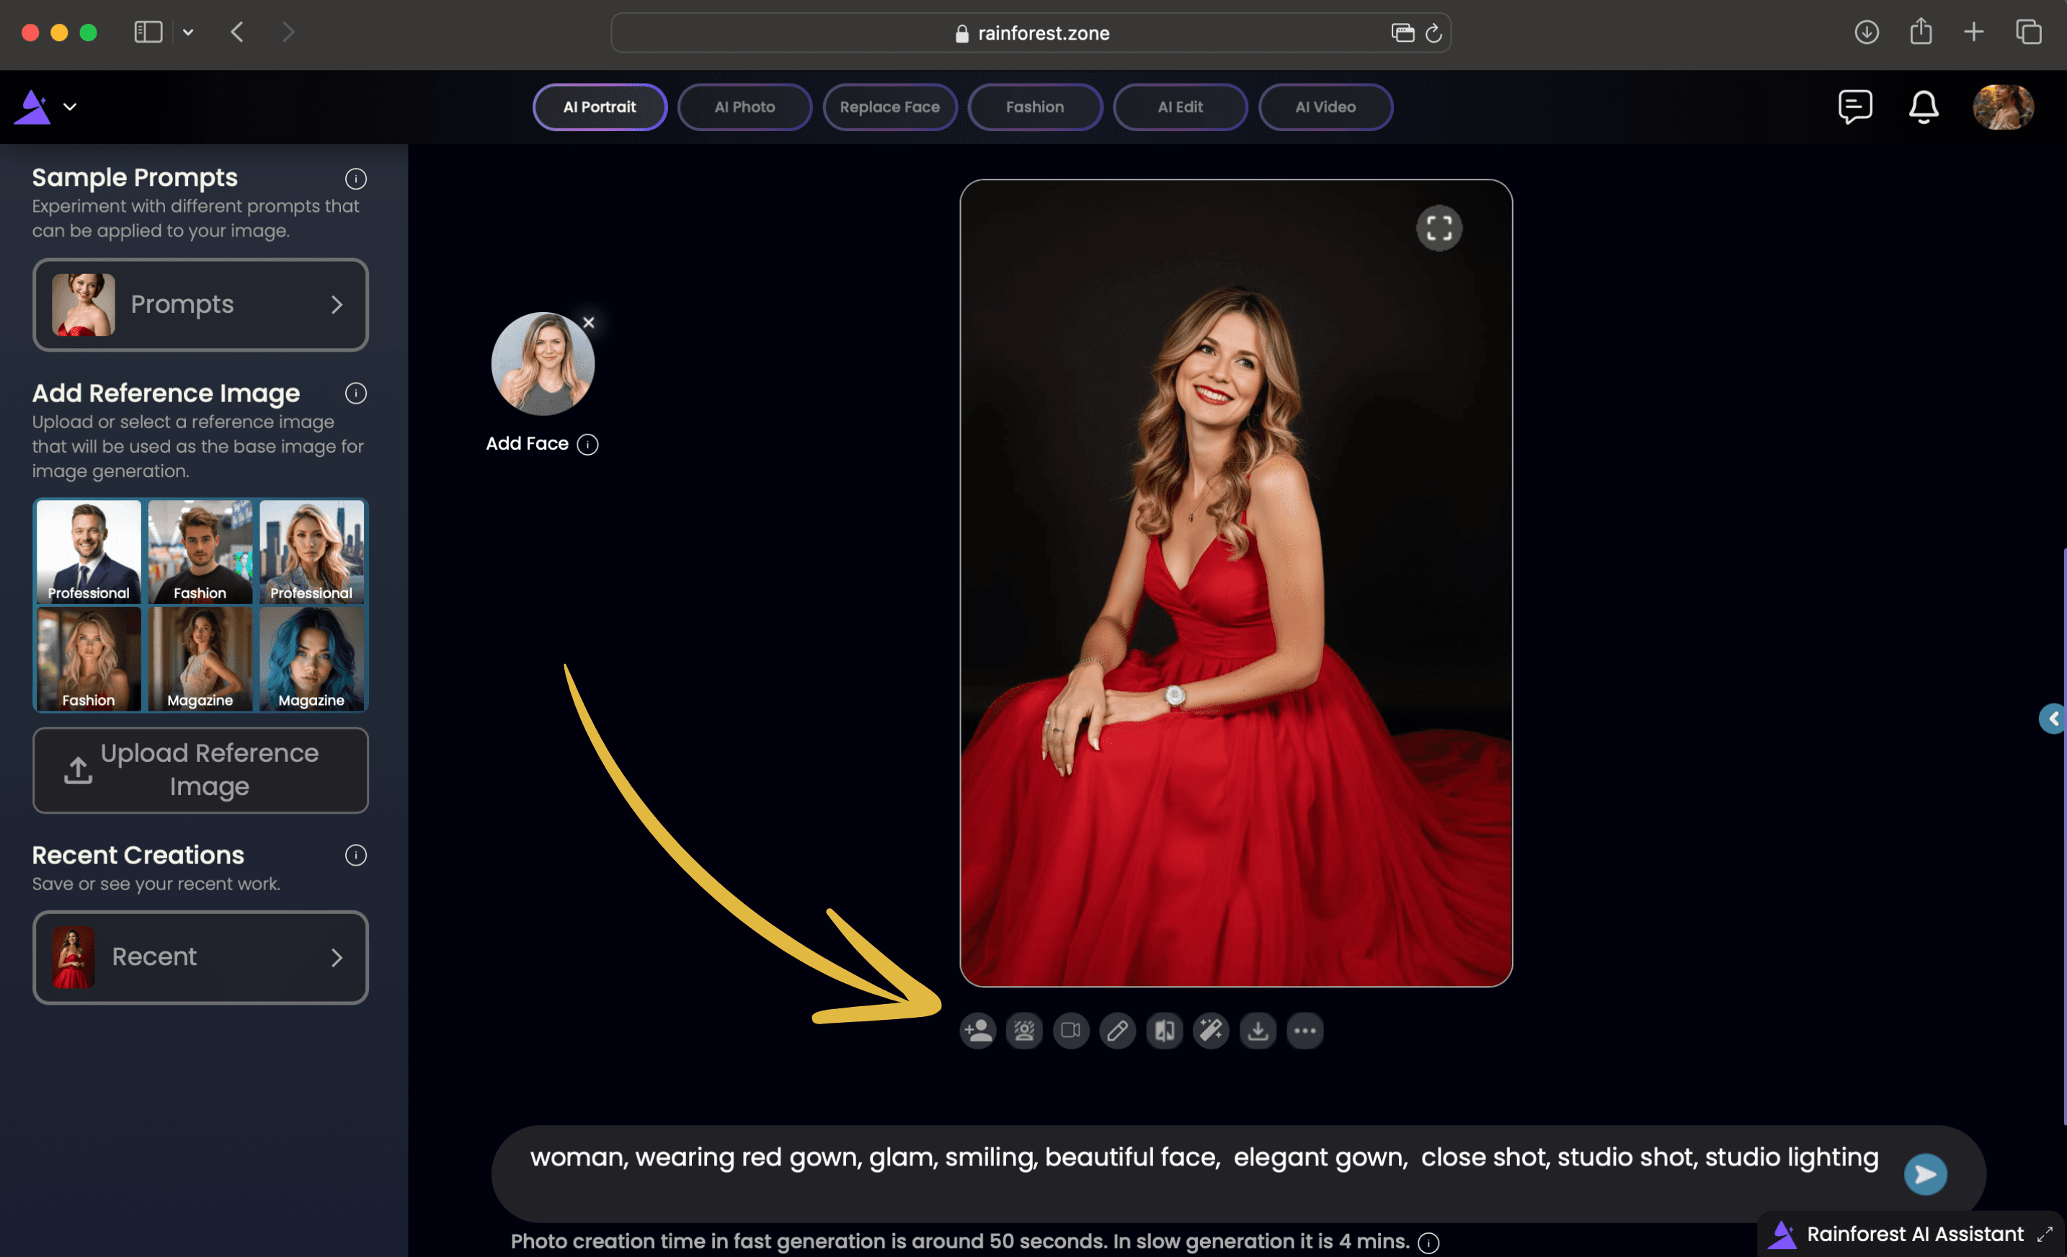Switch to the Fashion tab
Screen dimensions: 2067x1257
pos(1035,107)
